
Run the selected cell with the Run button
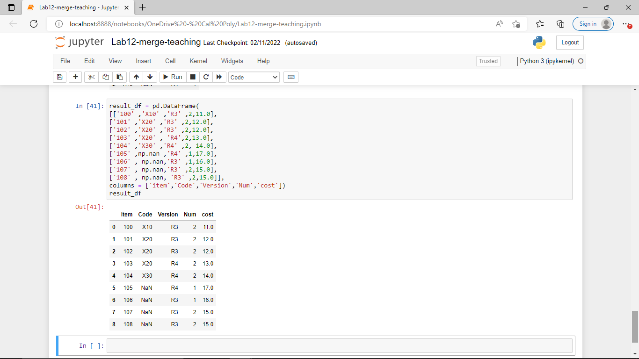click(173, 77)
